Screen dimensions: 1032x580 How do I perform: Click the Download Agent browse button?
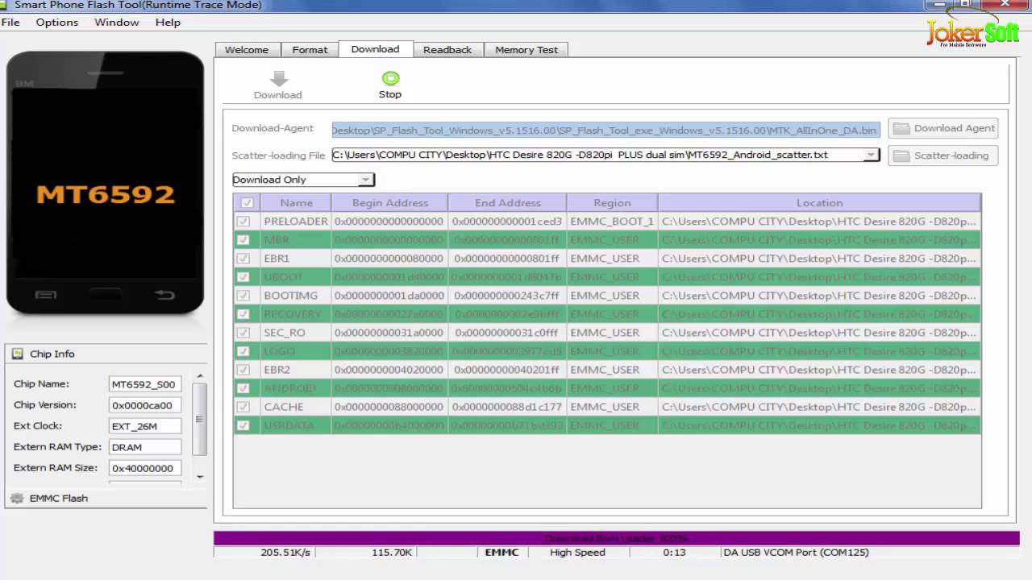pos(943,128)
